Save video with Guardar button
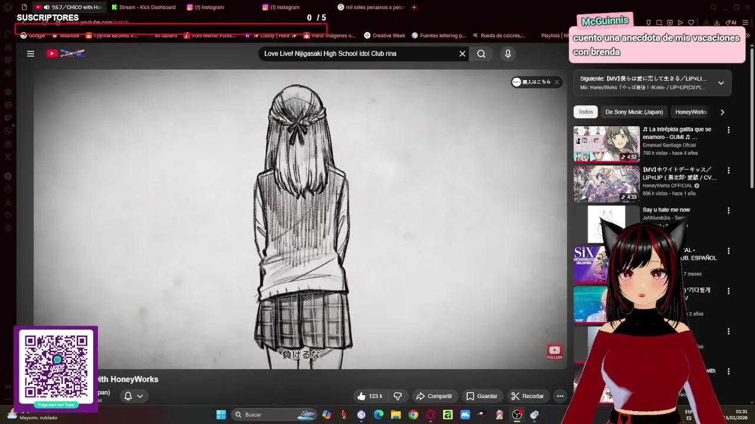 (x=482, y=396)
